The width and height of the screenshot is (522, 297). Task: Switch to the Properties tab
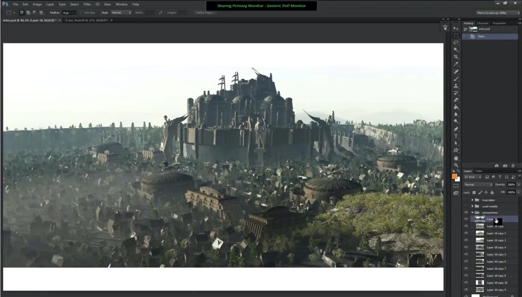(499, 23)
